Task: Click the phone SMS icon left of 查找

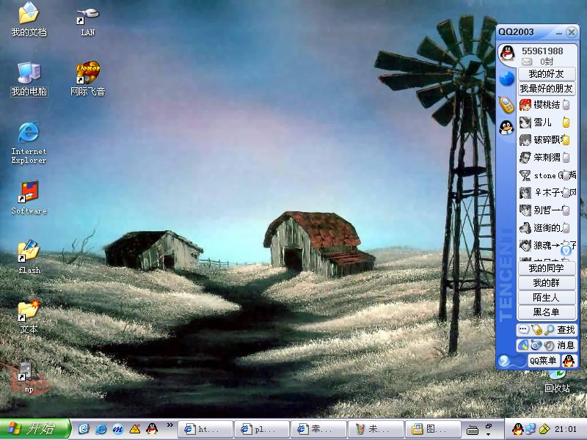Action: (537, 329)
